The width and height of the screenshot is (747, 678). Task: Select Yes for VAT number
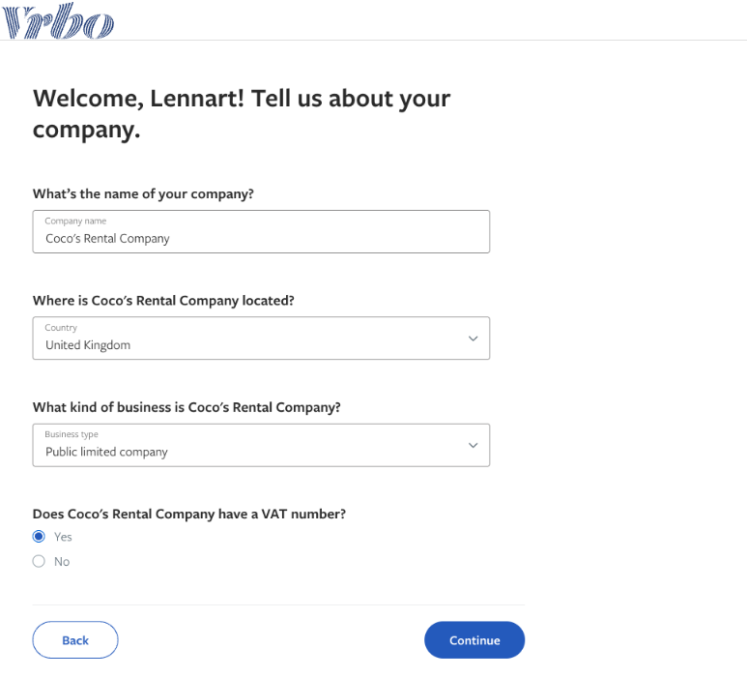39,537
